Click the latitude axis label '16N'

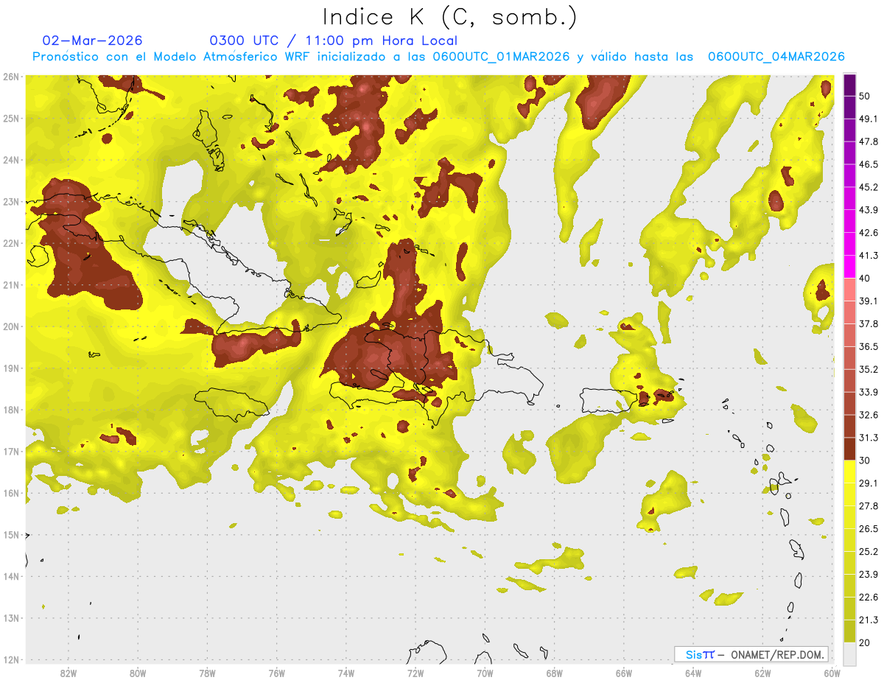point(11,493)
